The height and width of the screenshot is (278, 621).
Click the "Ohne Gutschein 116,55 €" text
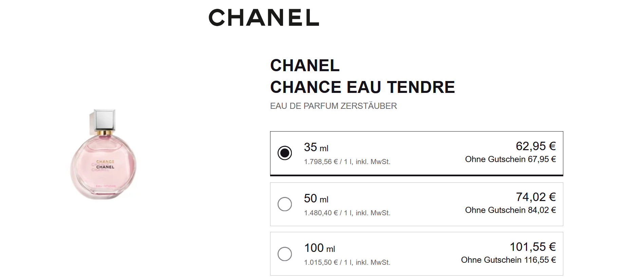508,260
